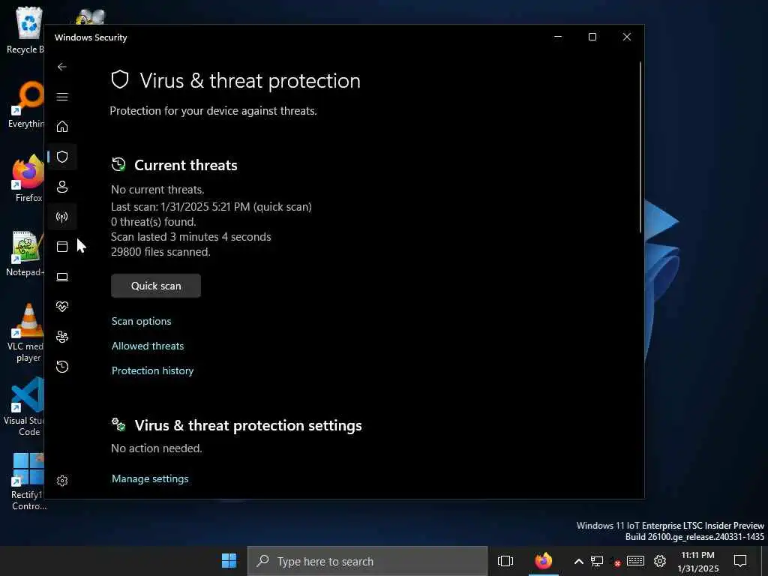Click the taskbar search box
The height and width of the screenshot is (576, 768).
click(x=367, y=561)
